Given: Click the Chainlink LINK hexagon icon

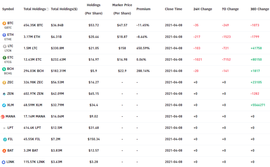Looking at the screenshot, I should coord(3,162).
